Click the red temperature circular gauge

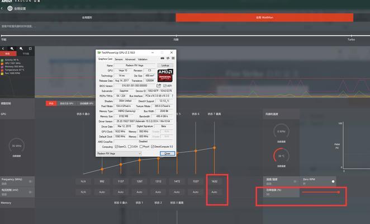click(281, 156)
